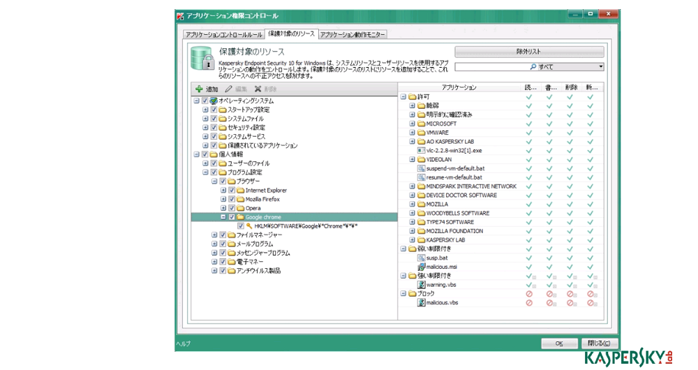Switch to アプリケーションコントロールルール tab
Screen dimensions: 698x370
(x=224, y=35)
